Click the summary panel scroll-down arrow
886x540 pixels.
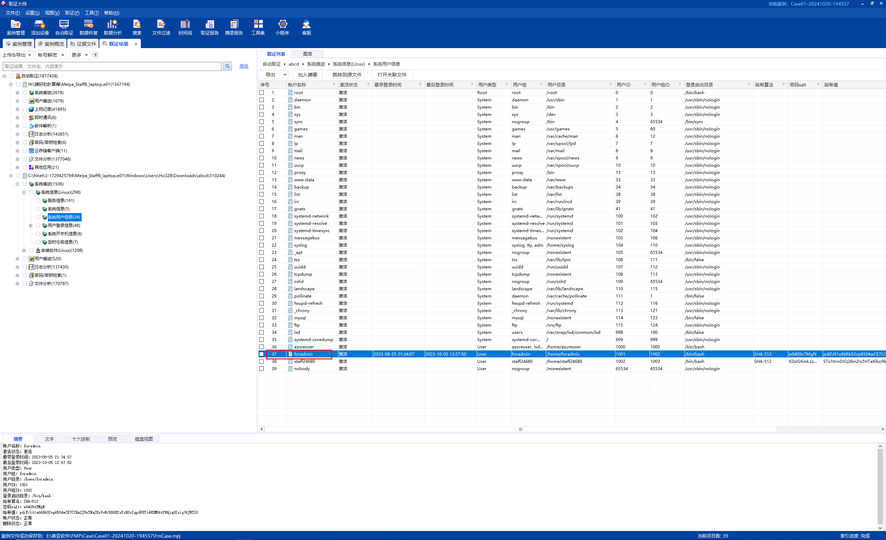[880, 528]
